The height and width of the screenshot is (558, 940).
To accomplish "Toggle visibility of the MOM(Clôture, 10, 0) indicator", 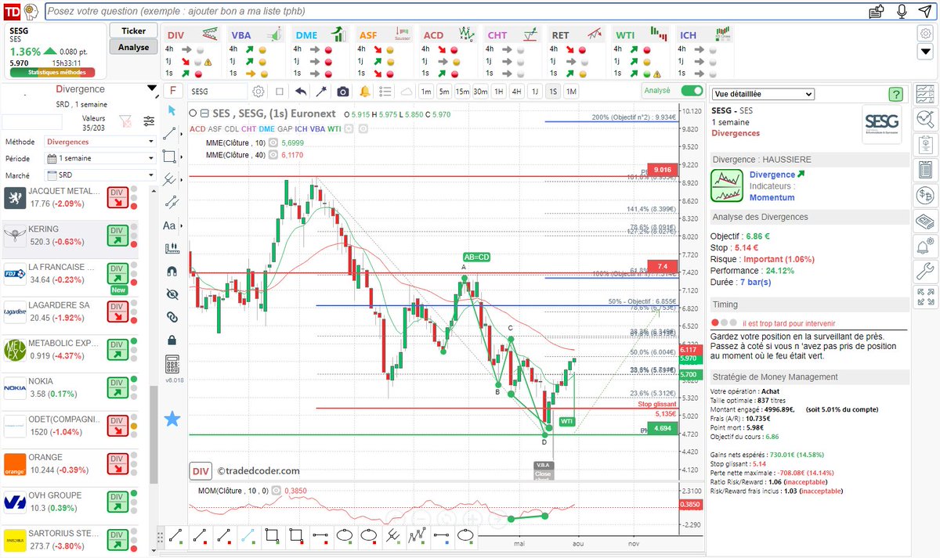I will [277, 491].
